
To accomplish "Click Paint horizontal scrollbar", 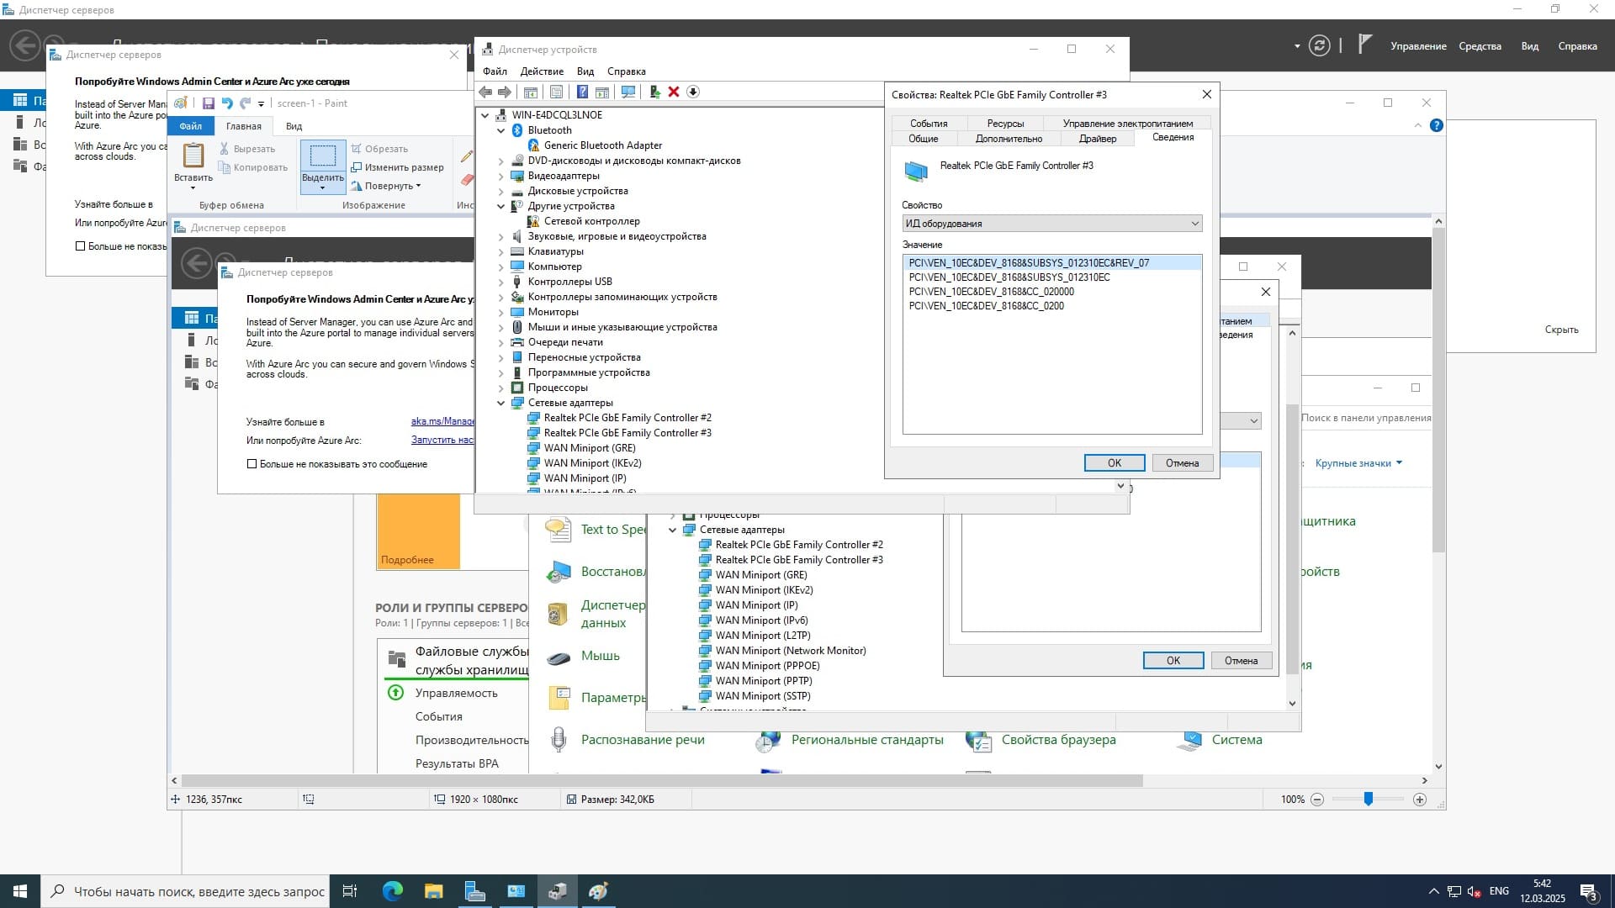I will 662,780.
